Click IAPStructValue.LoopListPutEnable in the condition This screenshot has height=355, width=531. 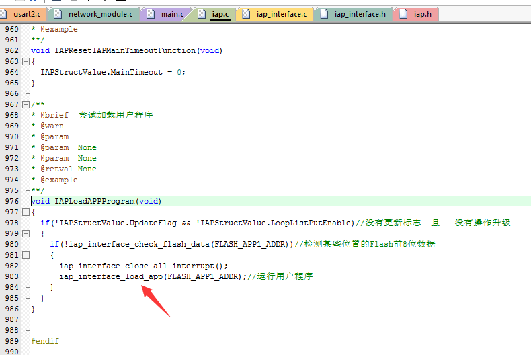tap(276, 223)
